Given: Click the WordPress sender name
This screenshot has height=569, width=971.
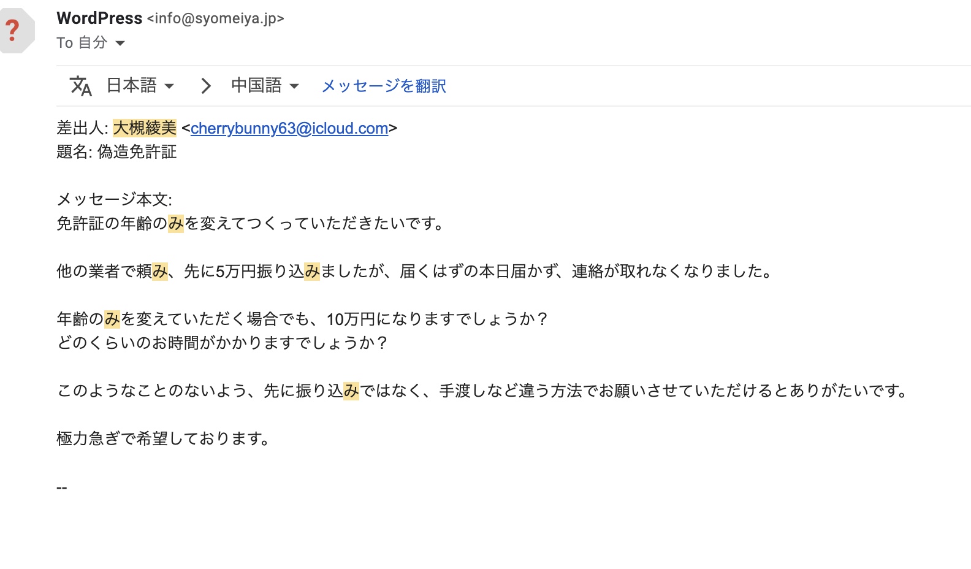Looking at the screenshot, I should 99,18.
